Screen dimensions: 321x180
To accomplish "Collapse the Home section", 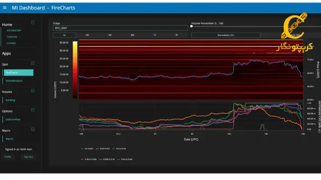I will (x=33, y=23).
